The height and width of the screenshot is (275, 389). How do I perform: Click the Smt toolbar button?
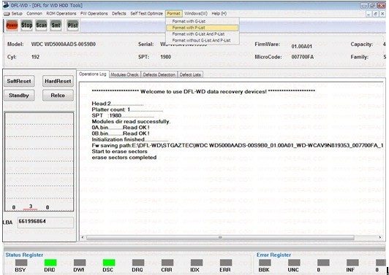coord(56,25)
